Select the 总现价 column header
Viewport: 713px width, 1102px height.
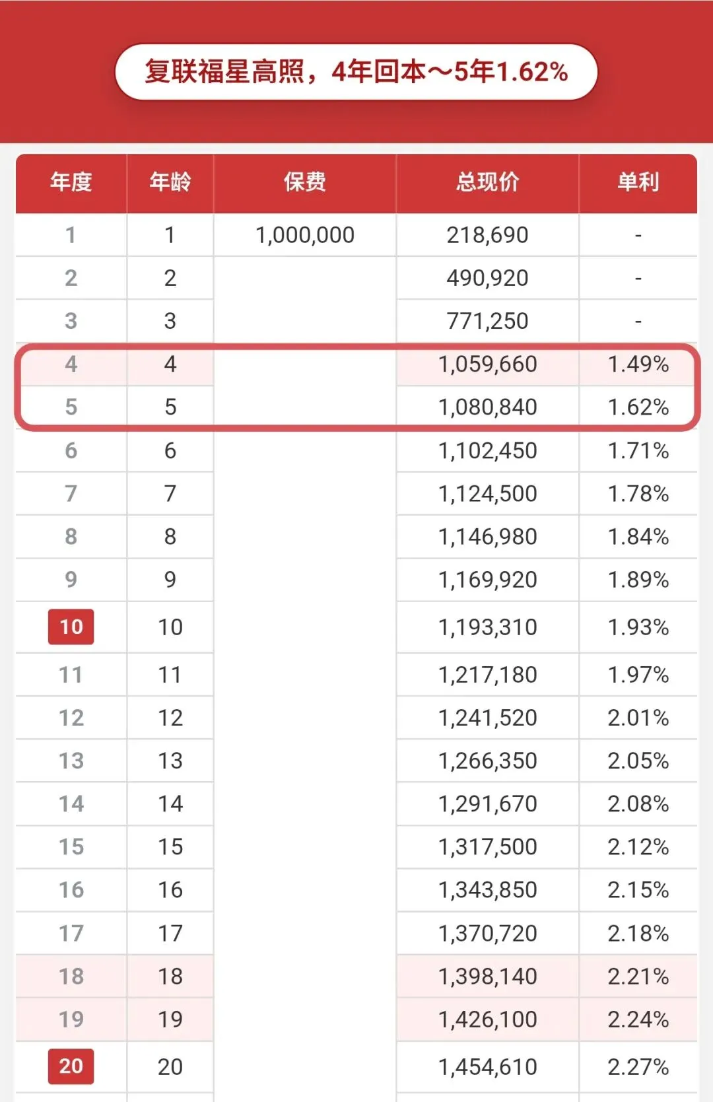click(488, 182)
